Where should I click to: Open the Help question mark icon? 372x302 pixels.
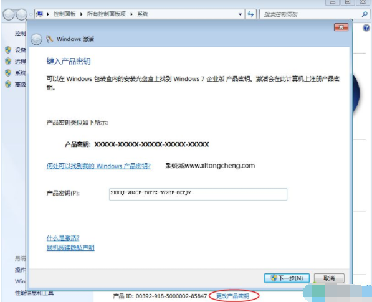tap(366, 28)
